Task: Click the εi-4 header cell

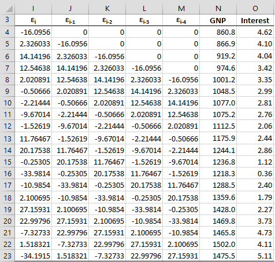Action: pyautogui.click(x=181, y=20)
